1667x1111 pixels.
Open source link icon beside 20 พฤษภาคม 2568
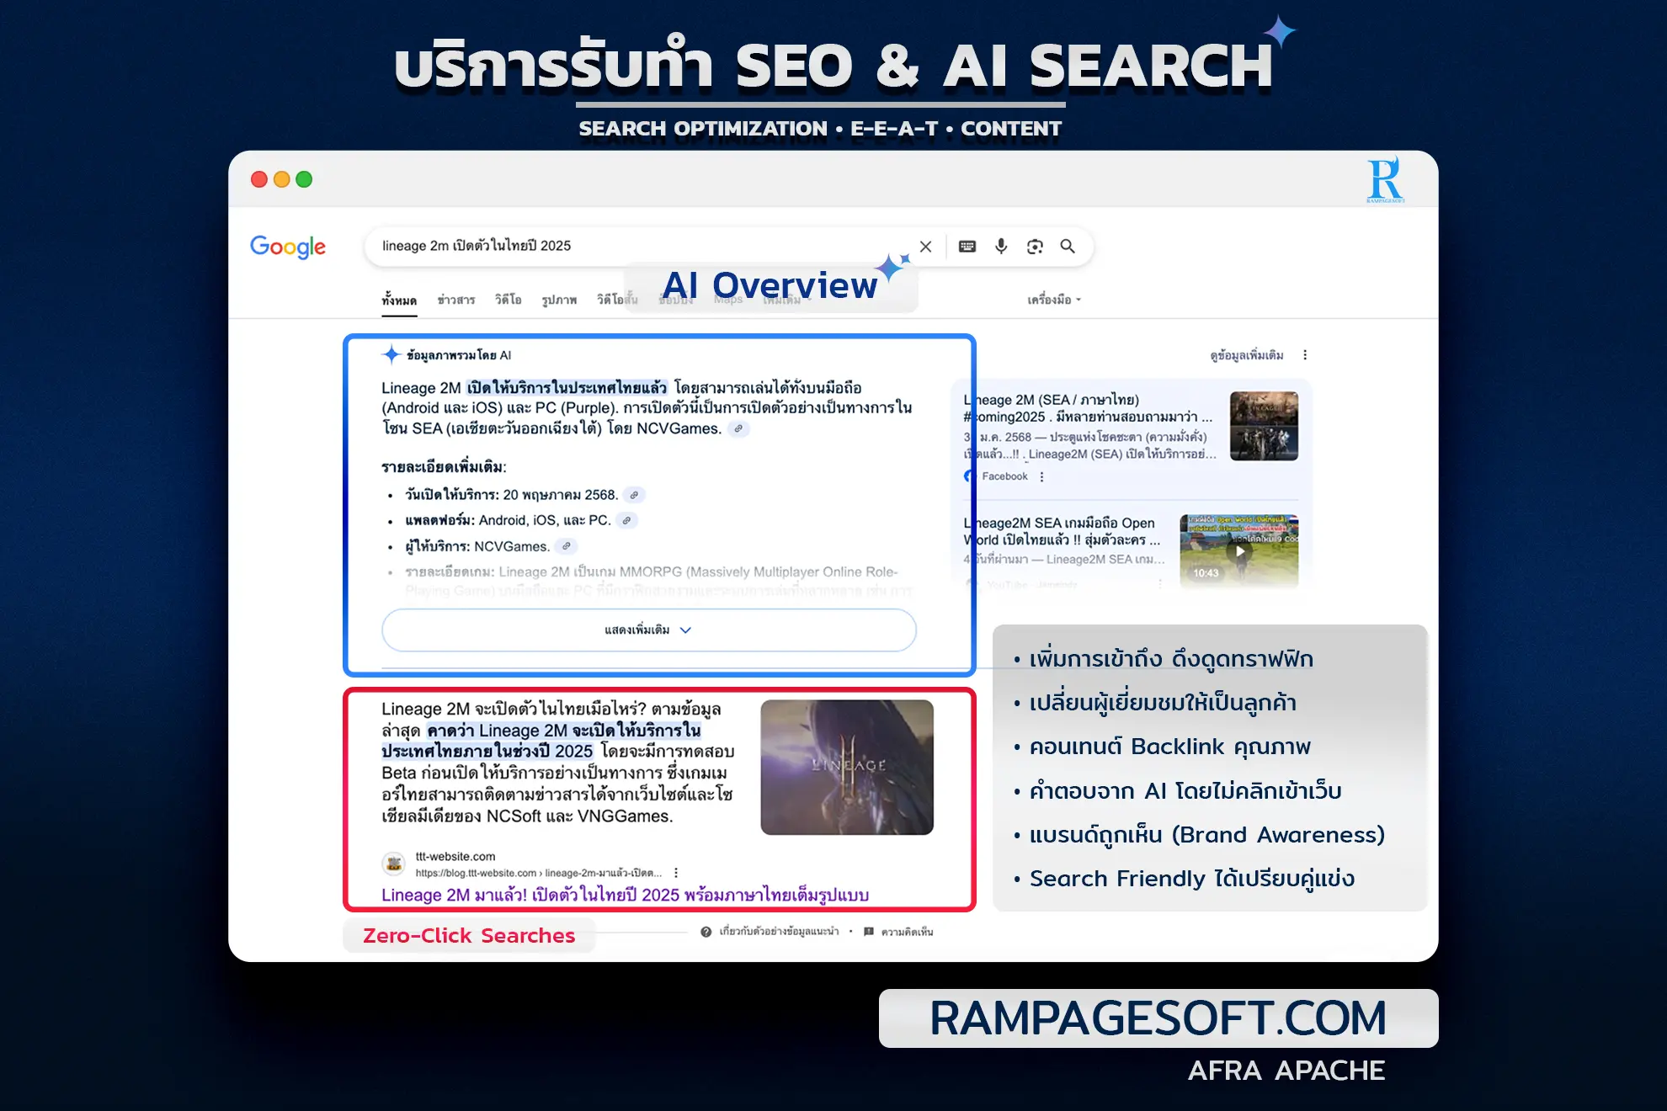[x=635, y=495]
